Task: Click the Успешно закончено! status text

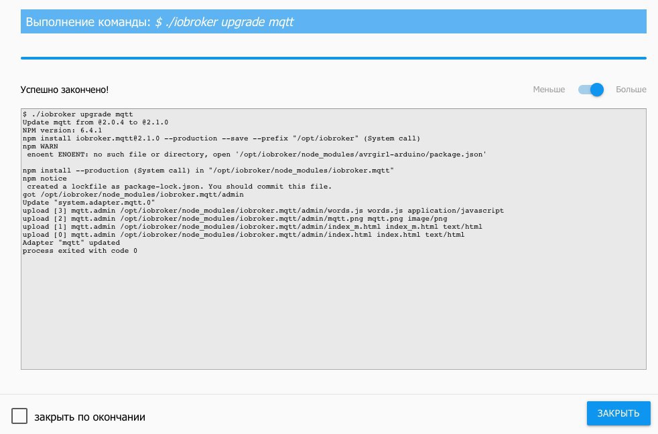Action: pyautogui.click(x=64, y=90)
